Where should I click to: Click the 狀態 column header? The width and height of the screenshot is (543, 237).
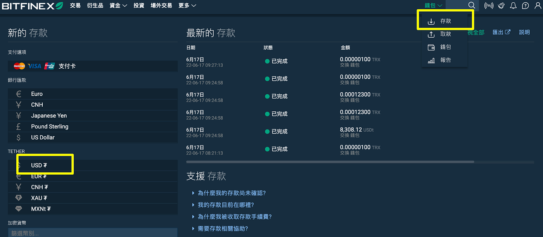coord(268,47)
